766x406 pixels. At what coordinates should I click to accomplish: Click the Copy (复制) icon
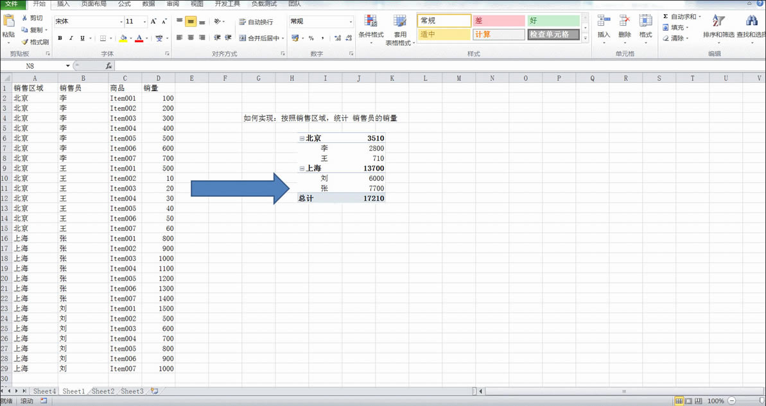tap(24, 30)
